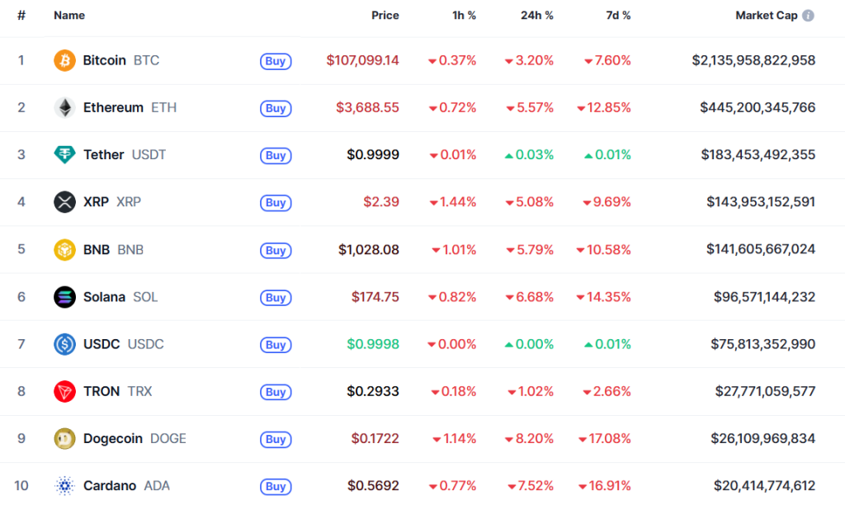
Task: Click Bitcoin's market cap value
Action: click(753, 60)
